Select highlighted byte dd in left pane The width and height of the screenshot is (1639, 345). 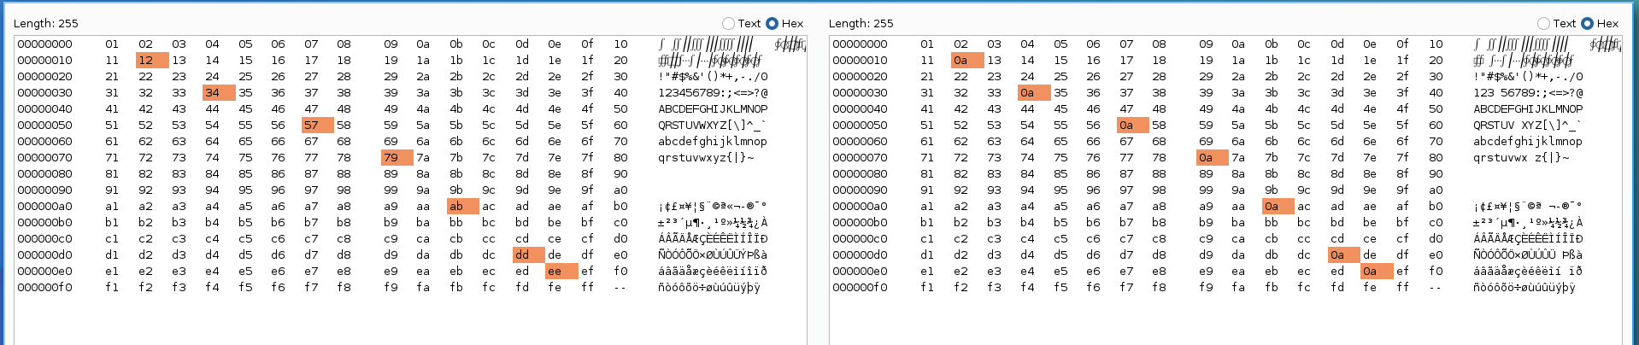point(529,255)
